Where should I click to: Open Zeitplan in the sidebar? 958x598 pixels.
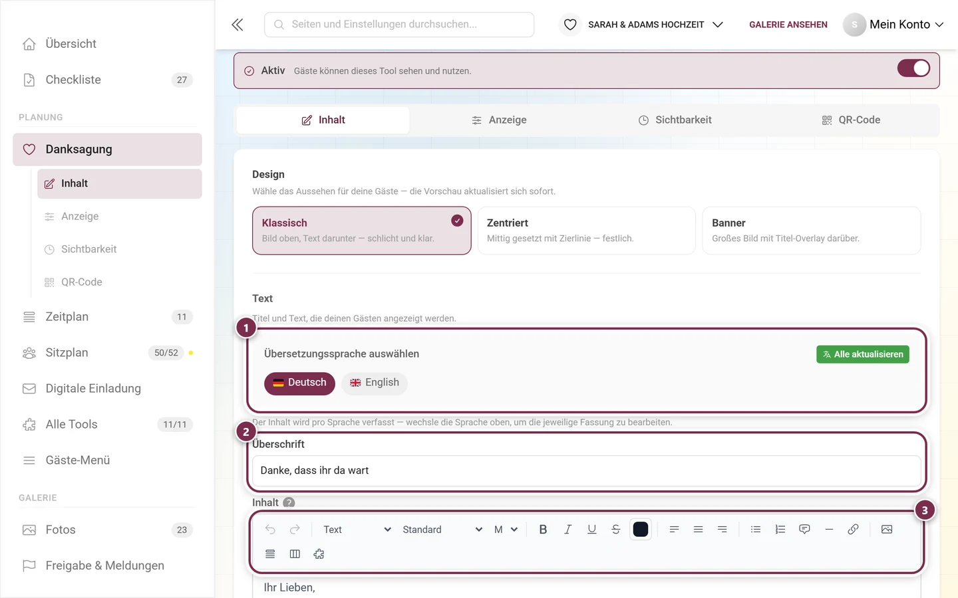pos(107,317)
